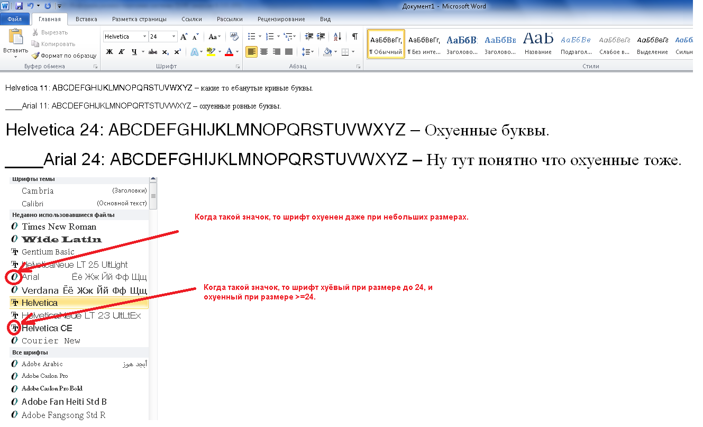Switch to Рецензирование tab
The height and width of the screenshot is (427, 703).
(281, 19)
